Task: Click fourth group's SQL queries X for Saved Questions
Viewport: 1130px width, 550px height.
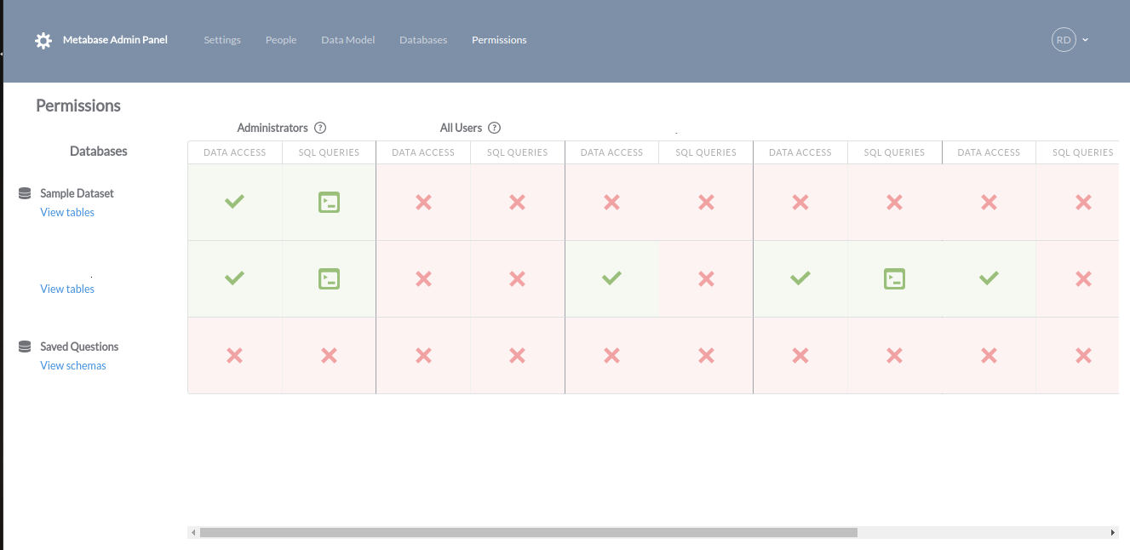Action: pyautogui.click(x=894, y=355)
